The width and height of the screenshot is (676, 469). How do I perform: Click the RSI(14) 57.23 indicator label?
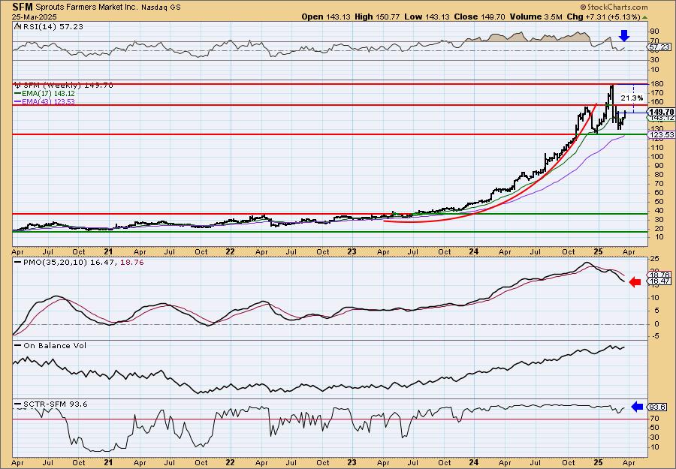pos(49,26)
